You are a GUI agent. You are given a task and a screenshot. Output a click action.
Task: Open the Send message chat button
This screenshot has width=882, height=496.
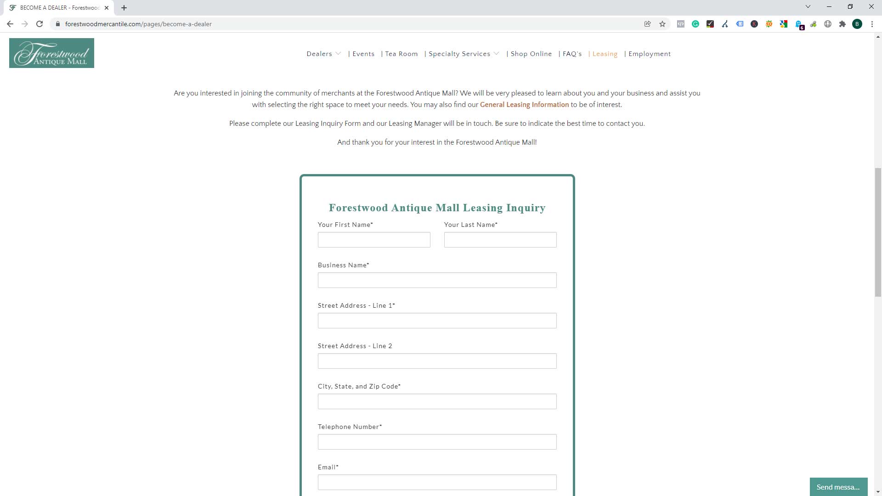pos(838,487)
